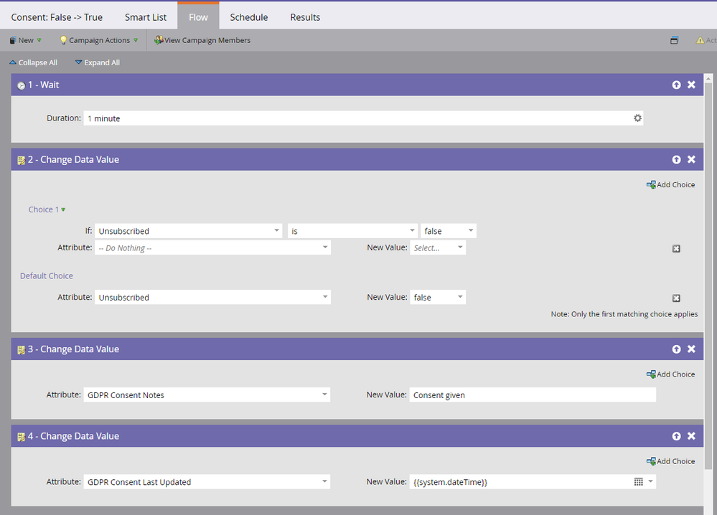Switch to the Smart List tab
Viewport: 717px width, 515px height.
(x=146, y=17)
